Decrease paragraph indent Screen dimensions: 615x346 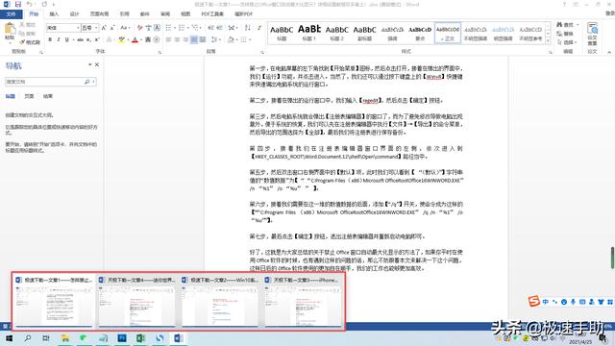point(210,28)
